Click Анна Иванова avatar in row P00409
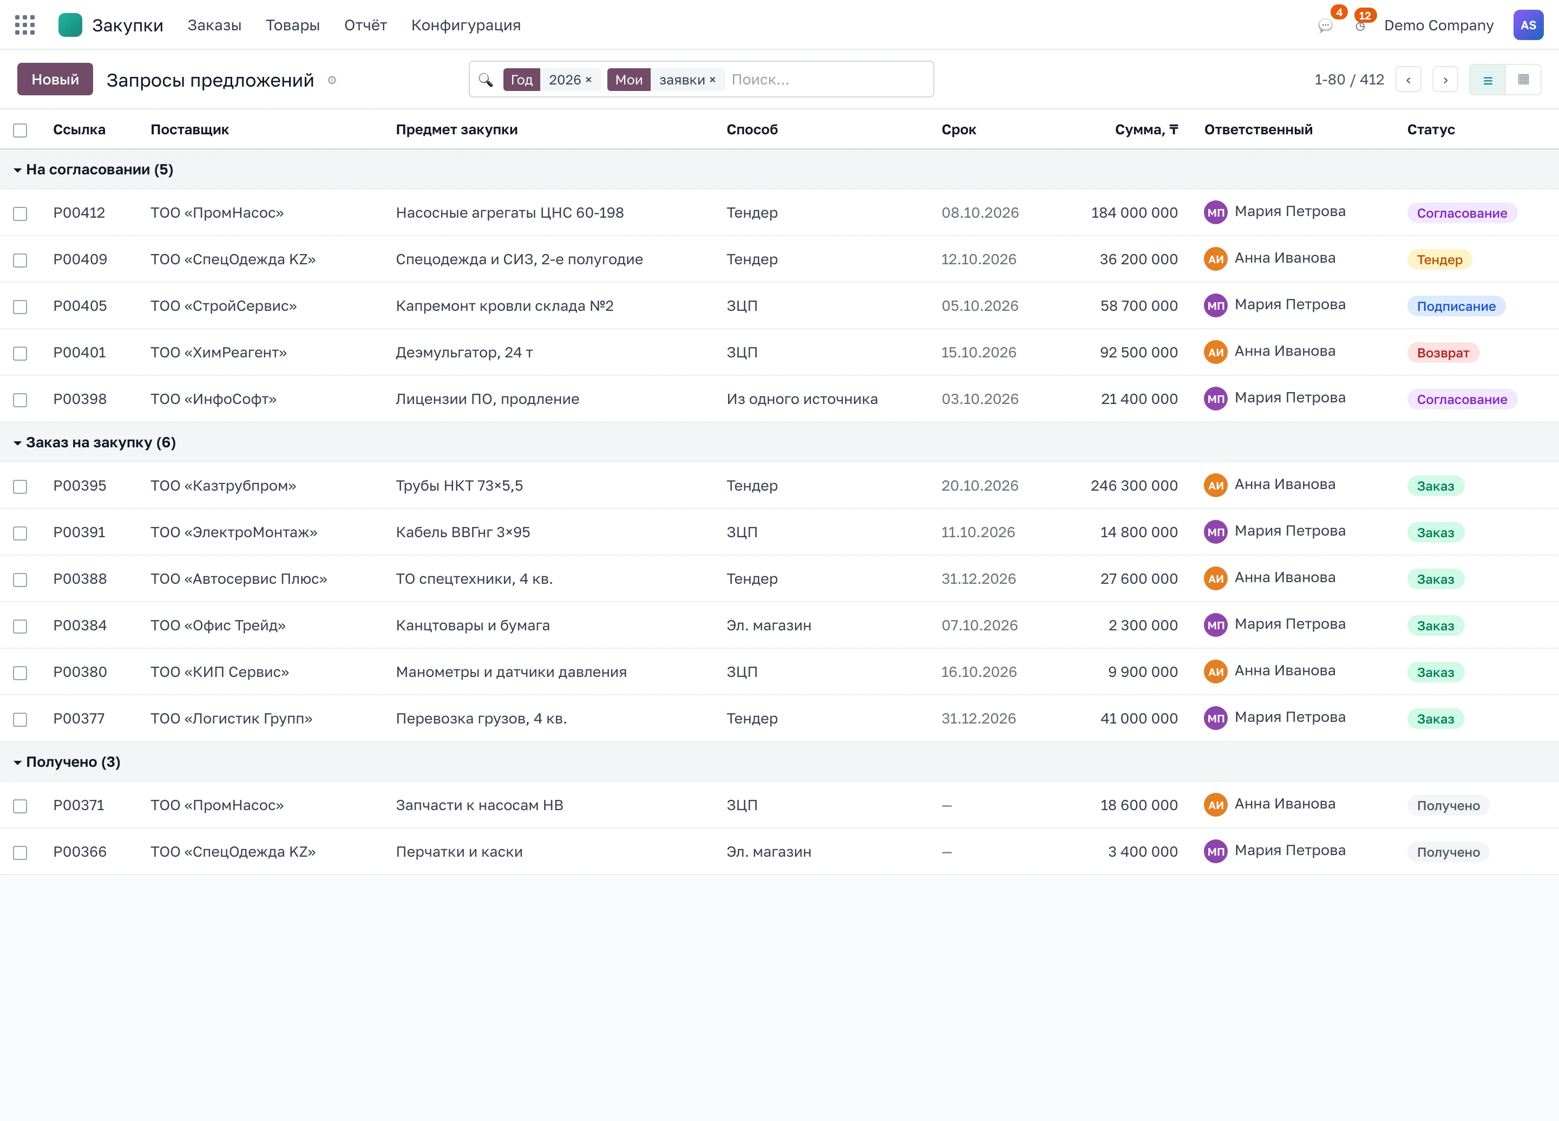The height and width of the screenshot is (1121, 1559). click(x=1215, y=259)
